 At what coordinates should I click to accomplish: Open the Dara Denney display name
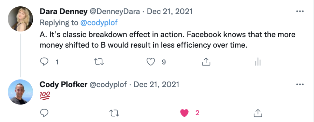coord(63,11)
